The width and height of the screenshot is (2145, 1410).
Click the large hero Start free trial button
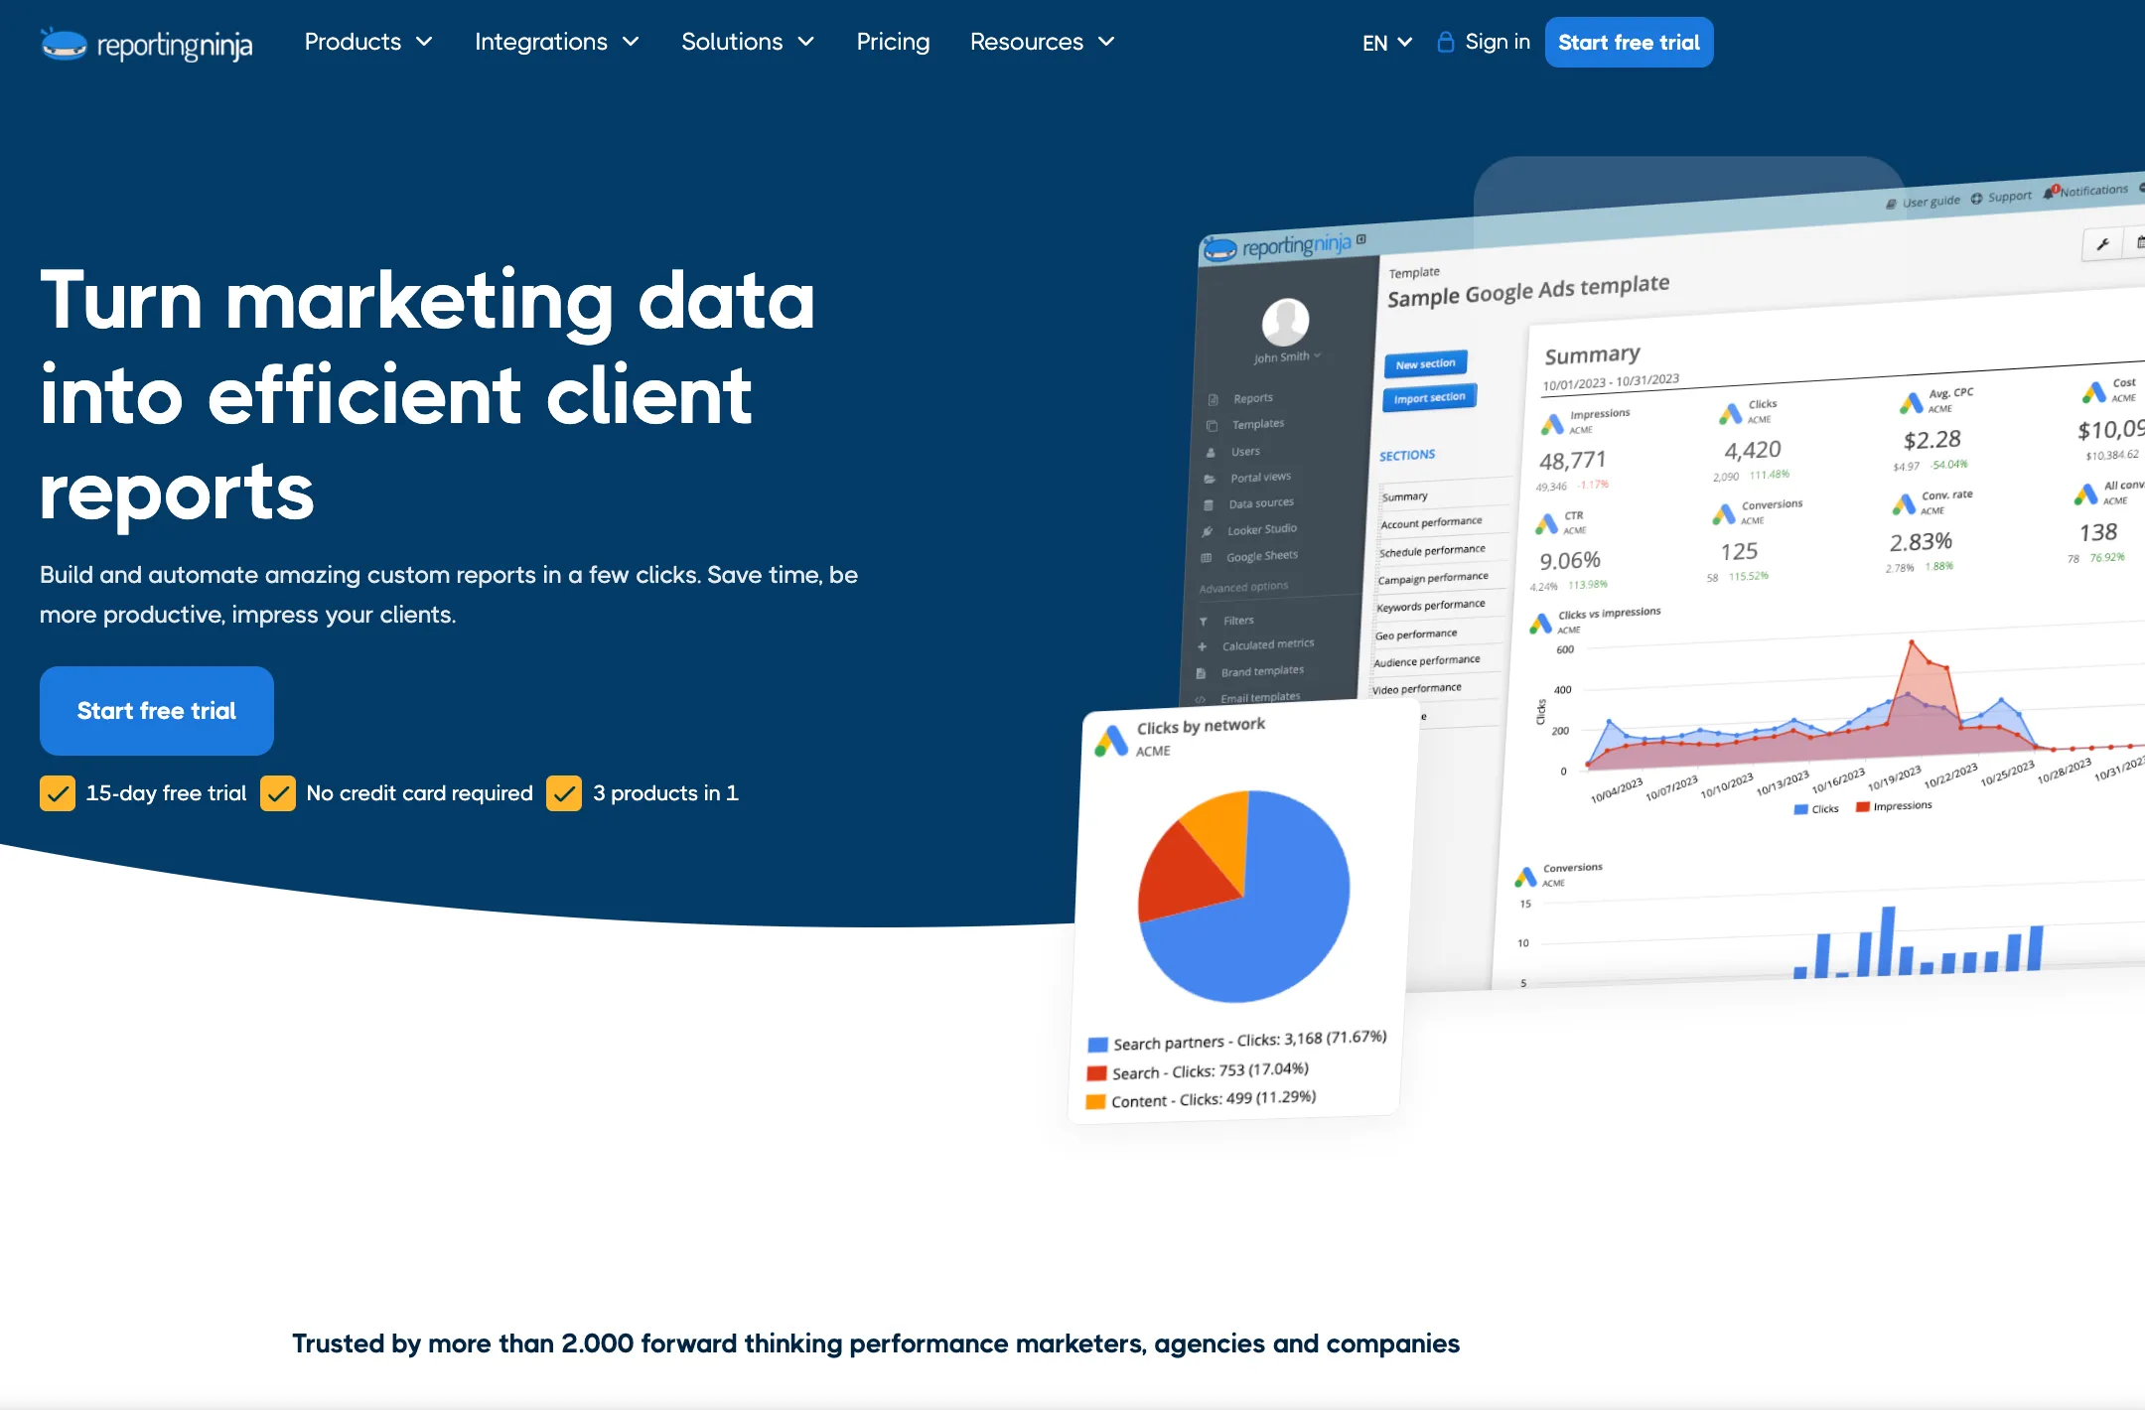click(157, 711)
